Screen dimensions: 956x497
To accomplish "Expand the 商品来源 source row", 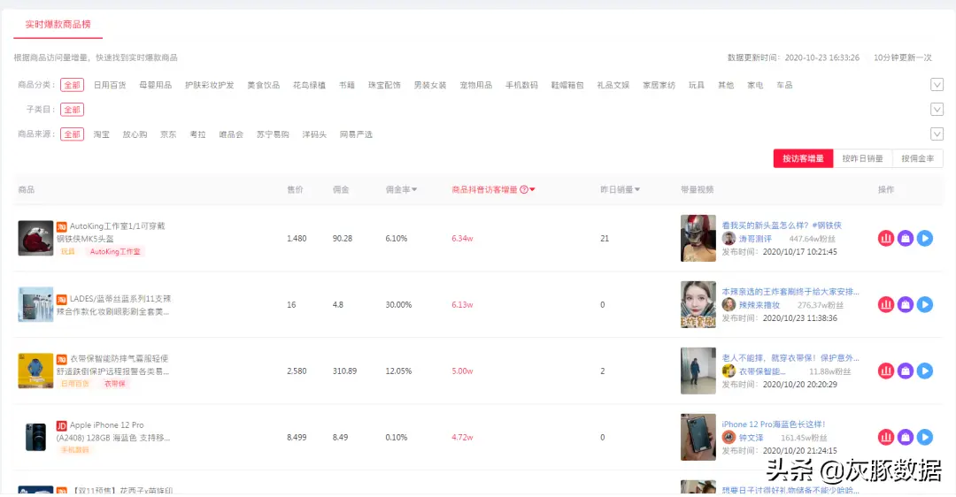I will [937, 134].
